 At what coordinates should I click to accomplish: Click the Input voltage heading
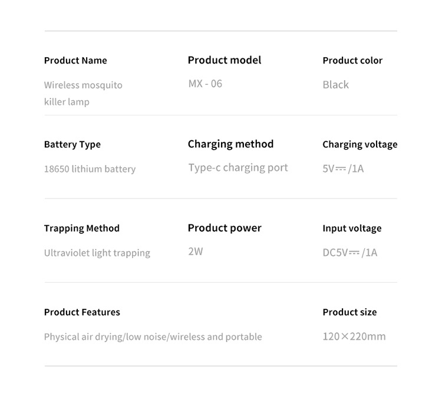(x=352, y=229)
